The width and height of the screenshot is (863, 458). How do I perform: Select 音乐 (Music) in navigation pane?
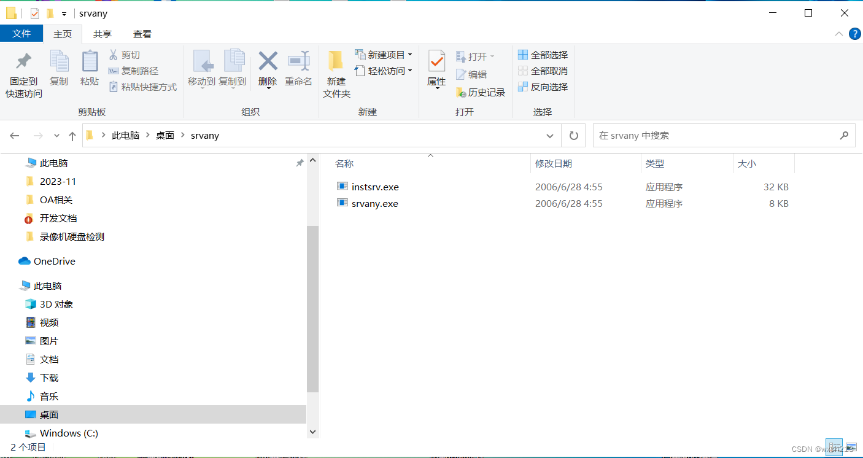[49, 396]
